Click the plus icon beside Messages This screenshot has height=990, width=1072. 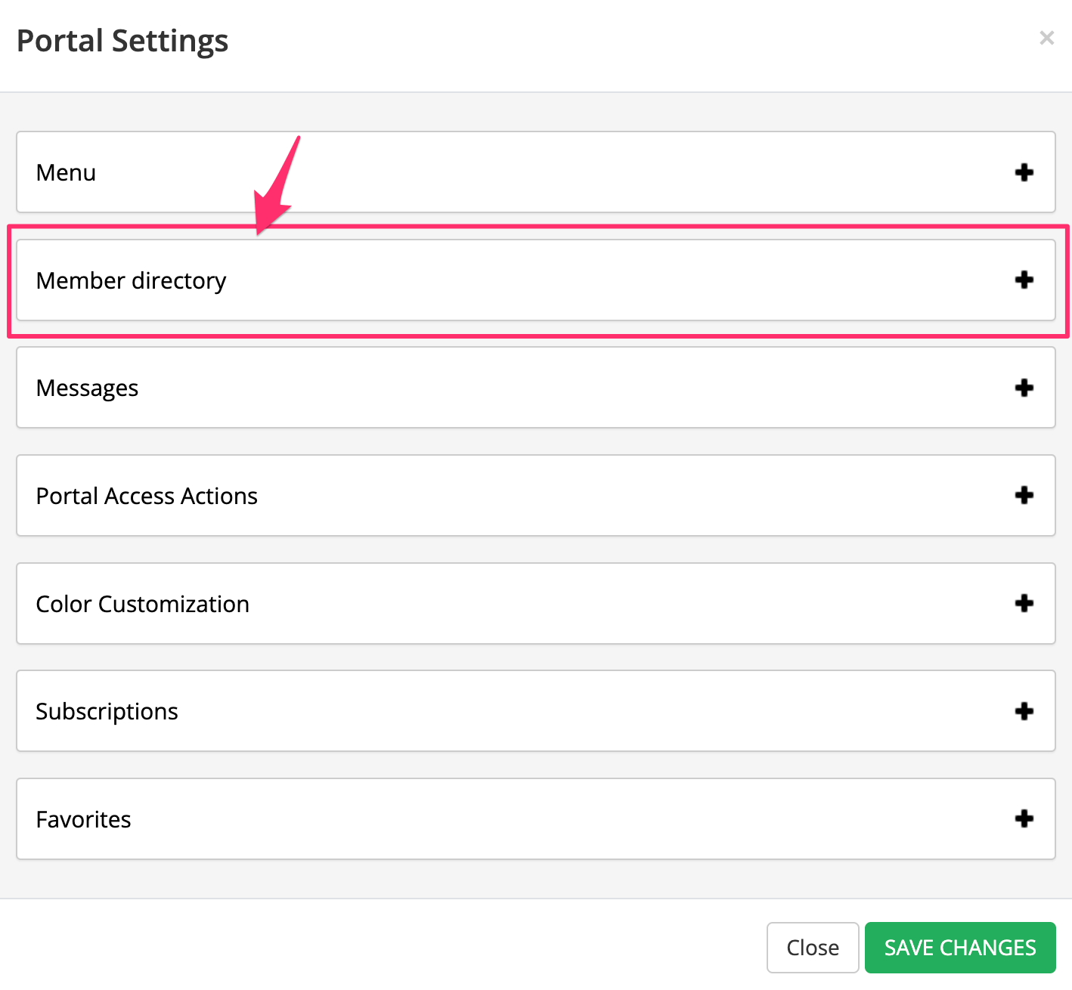[x=1024, y=388]
